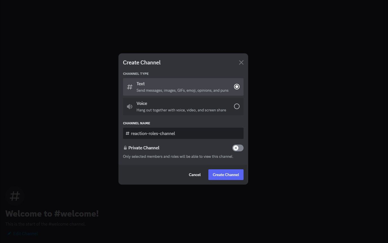Select the hashtag icon beside Text
This screenshot has height=243, width=388.
[x=130, y=87]
